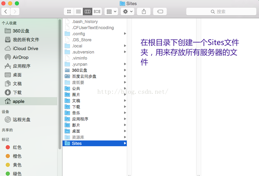Switch to column view
The height and width of the screenshot is (176, 259).
pos(88,12)
